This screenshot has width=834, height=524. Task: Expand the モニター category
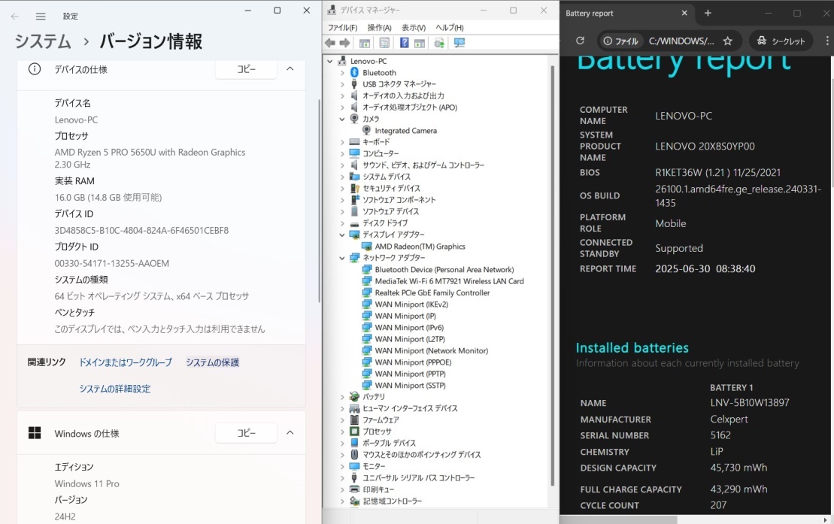[342, 466]
